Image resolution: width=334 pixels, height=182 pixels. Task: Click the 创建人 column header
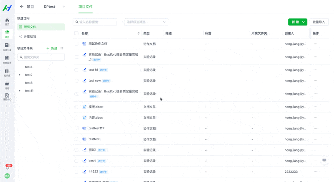click(x=289, y=33)
